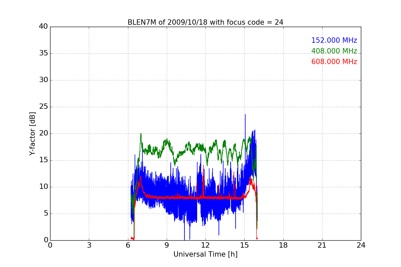Click the y-axis tick label 40
Image resolution: width=401 pixels, height=267 pixels.
click(43, 27)
